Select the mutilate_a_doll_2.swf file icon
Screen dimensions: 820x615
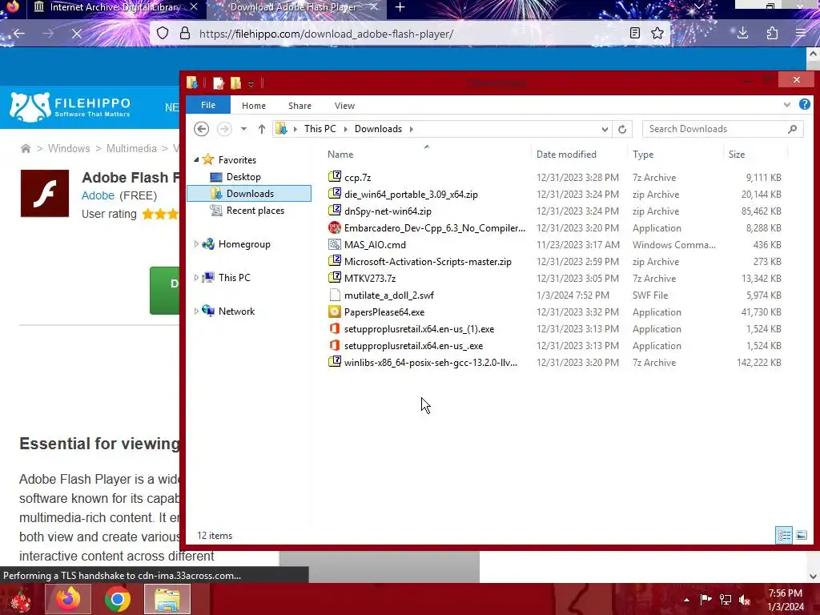(335, 295)
